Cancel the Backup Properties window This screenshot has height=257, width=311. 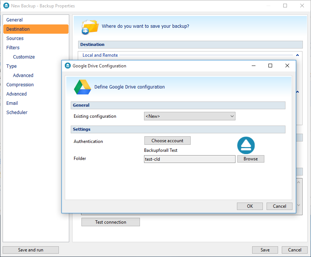tap(295, 250)
